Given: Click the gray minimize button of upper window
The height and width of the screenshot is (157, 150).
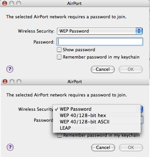Looking at the screenshot, I should (x=12, y=3).
